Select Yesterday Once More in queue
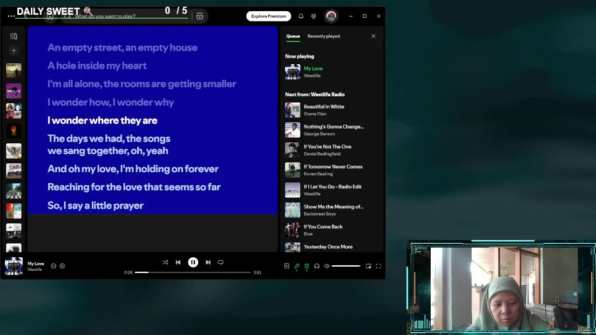Image resolution: width=596 pixels, height=335 pixels. 331,248
